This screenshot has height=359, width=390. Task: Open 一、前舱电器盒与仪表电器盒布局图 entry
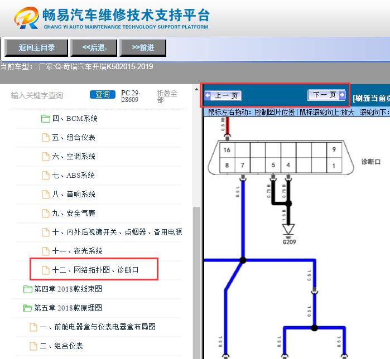coord(98,327)
